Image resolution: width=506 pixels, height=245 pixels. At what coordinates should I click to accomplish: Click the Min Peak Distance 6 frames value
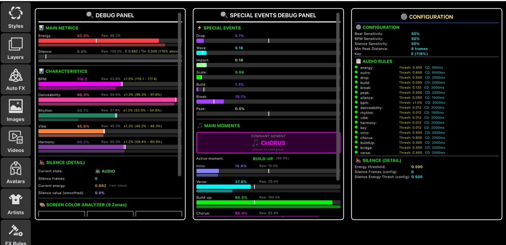(x=419, y=49)
